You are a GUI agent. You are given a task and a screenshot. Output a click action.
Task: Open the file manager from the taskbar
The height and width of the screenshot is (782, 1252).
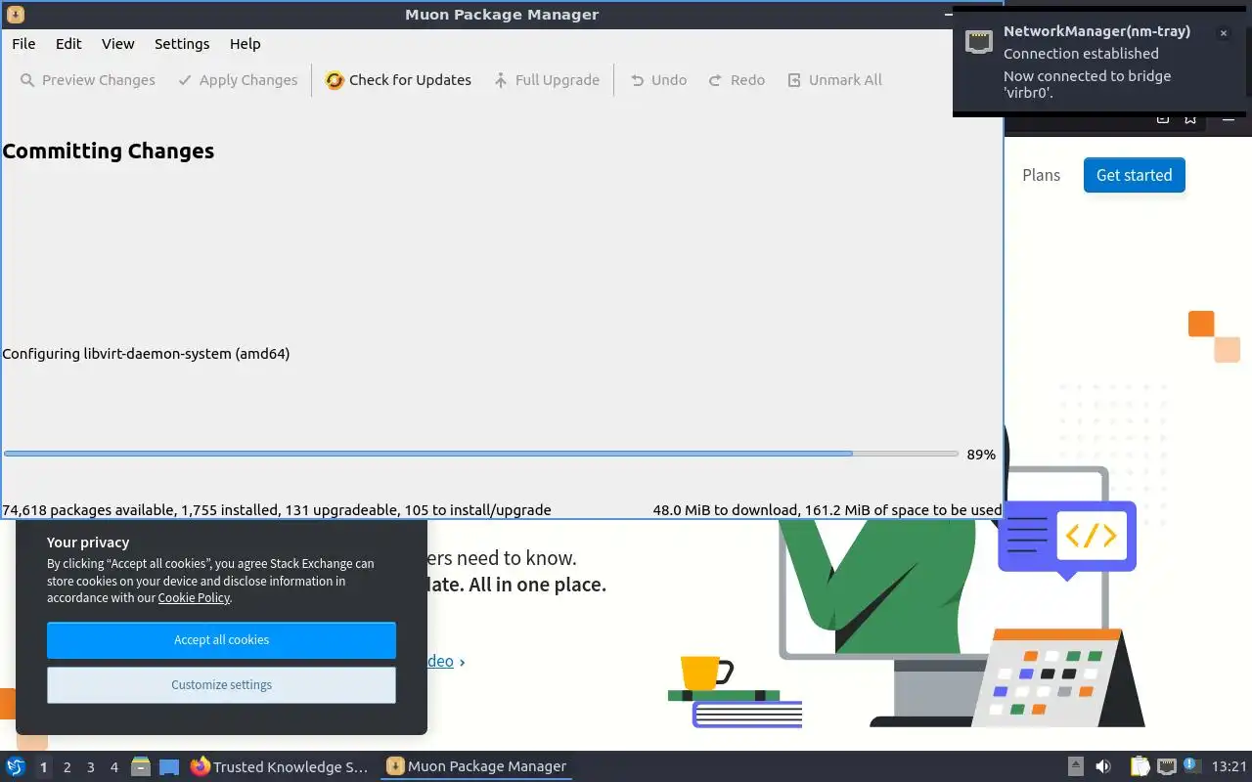141,767
